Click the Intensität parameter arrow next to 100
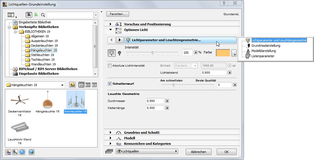The height and width of the screenshot is (160, 314). pos(196,53)
